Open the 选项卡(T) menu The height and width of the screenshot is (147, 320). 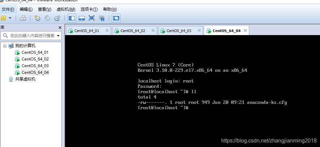click(89, 9)
